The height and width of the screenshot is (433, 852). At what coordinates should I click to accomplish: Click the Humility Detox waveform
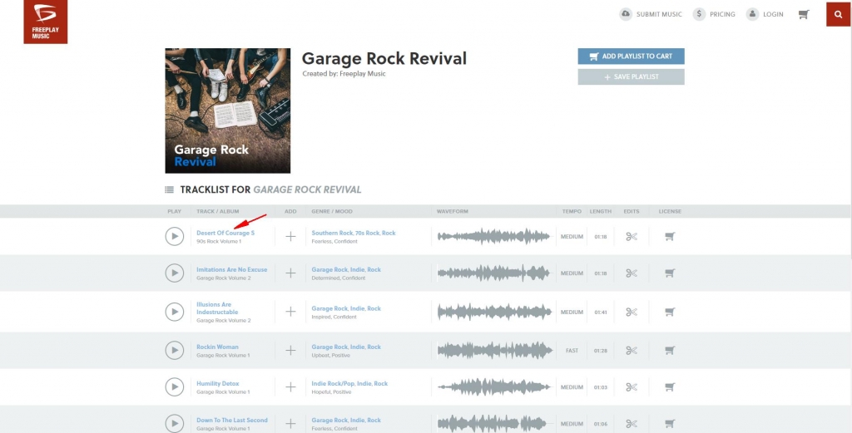pyautogui.click(x=494, y=387)
